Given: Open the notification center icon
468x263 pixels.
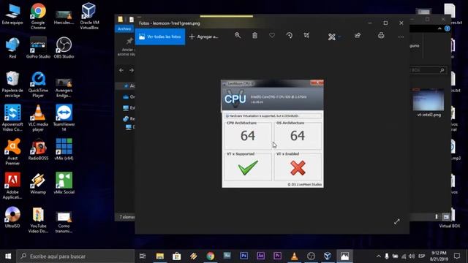Looking at the screenshot, I should coord(456,256).
